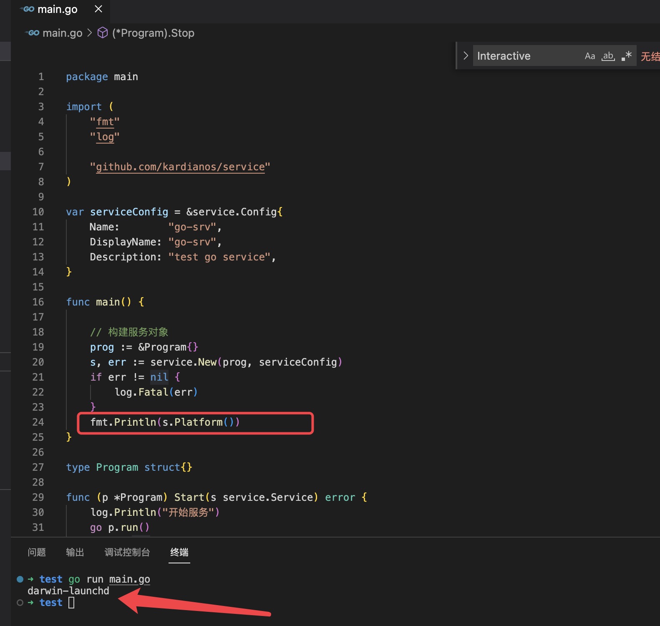Click the "import" keyword on line 3

(x=84, y=107)
